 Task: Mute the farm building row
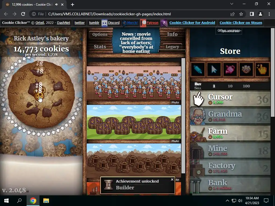coord(175,141)
